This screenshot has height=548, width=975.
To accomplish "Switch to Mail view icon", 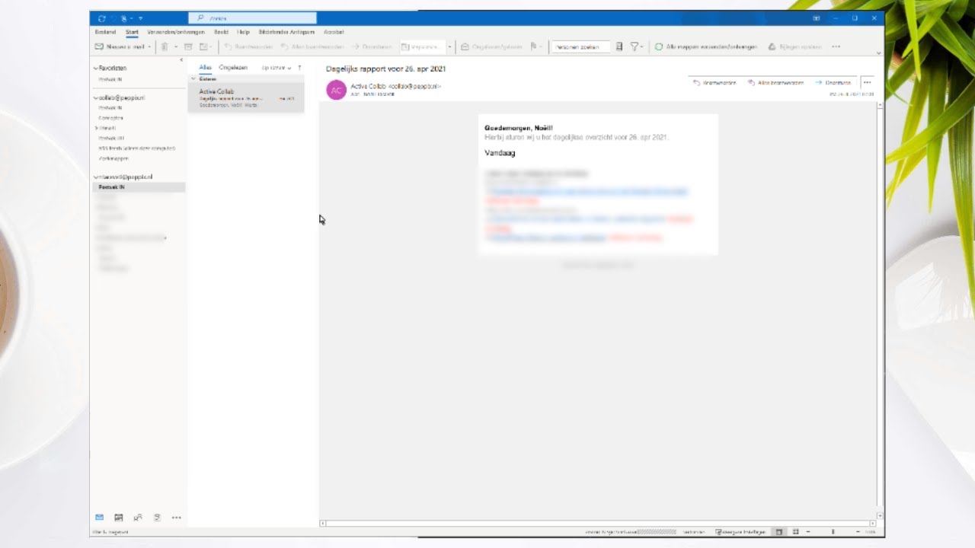I will 100,518.
